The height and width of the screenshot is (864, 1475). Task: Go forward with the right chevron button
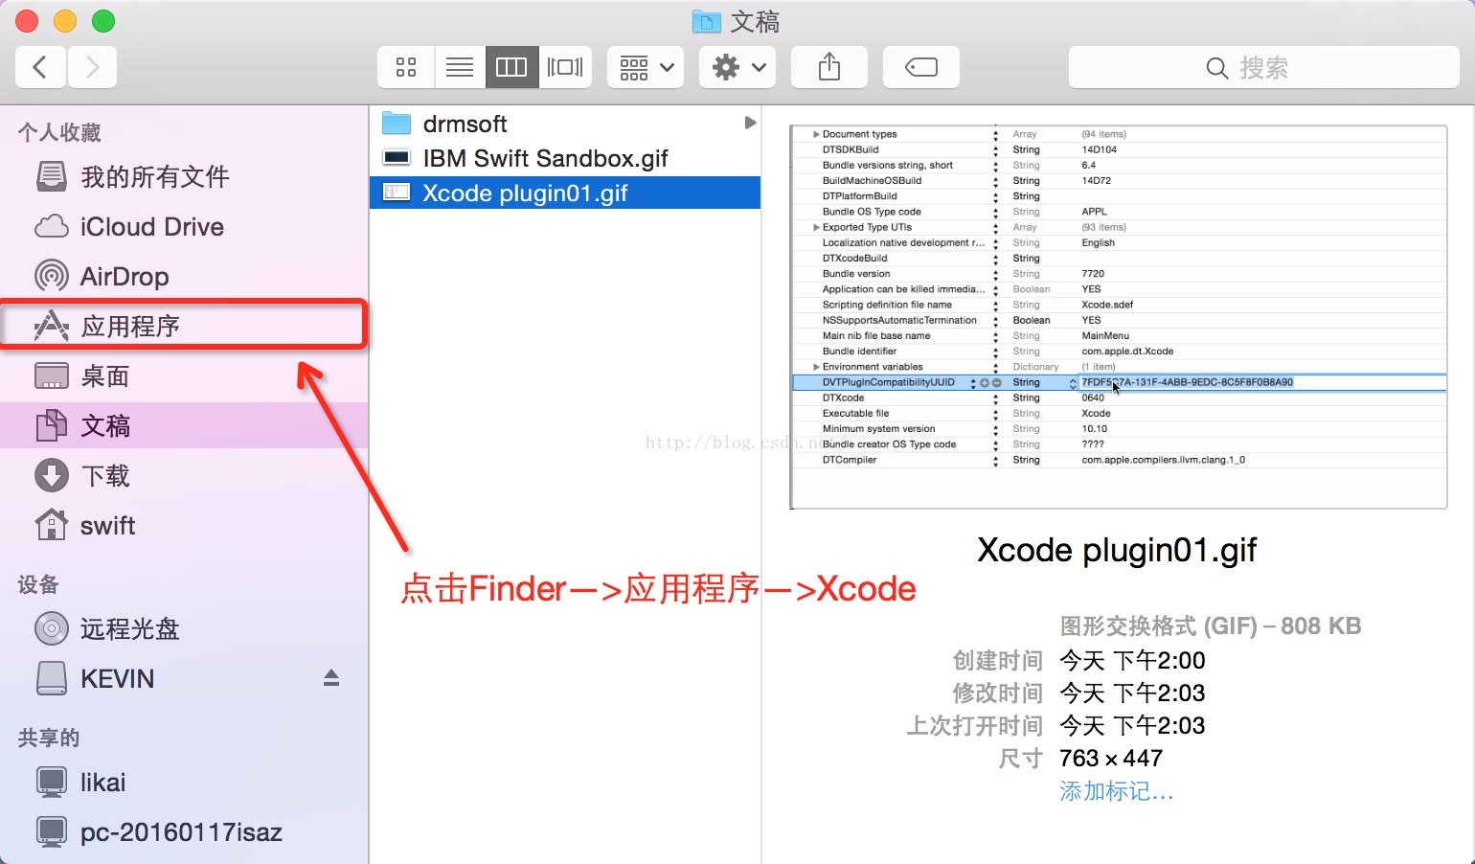pos(92,67)
